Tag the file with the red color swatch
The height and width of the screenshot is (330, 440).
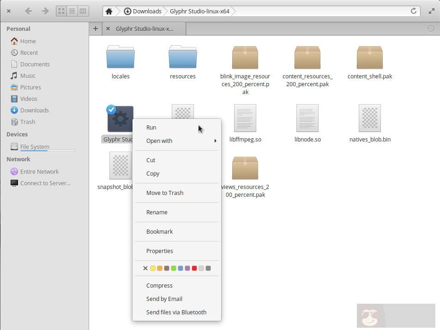194,268
